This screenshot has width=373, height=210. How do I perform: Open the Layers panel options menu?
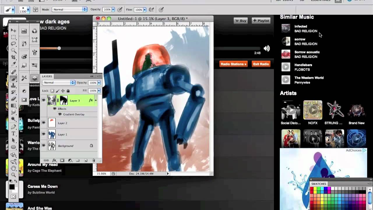pos(99,76)
